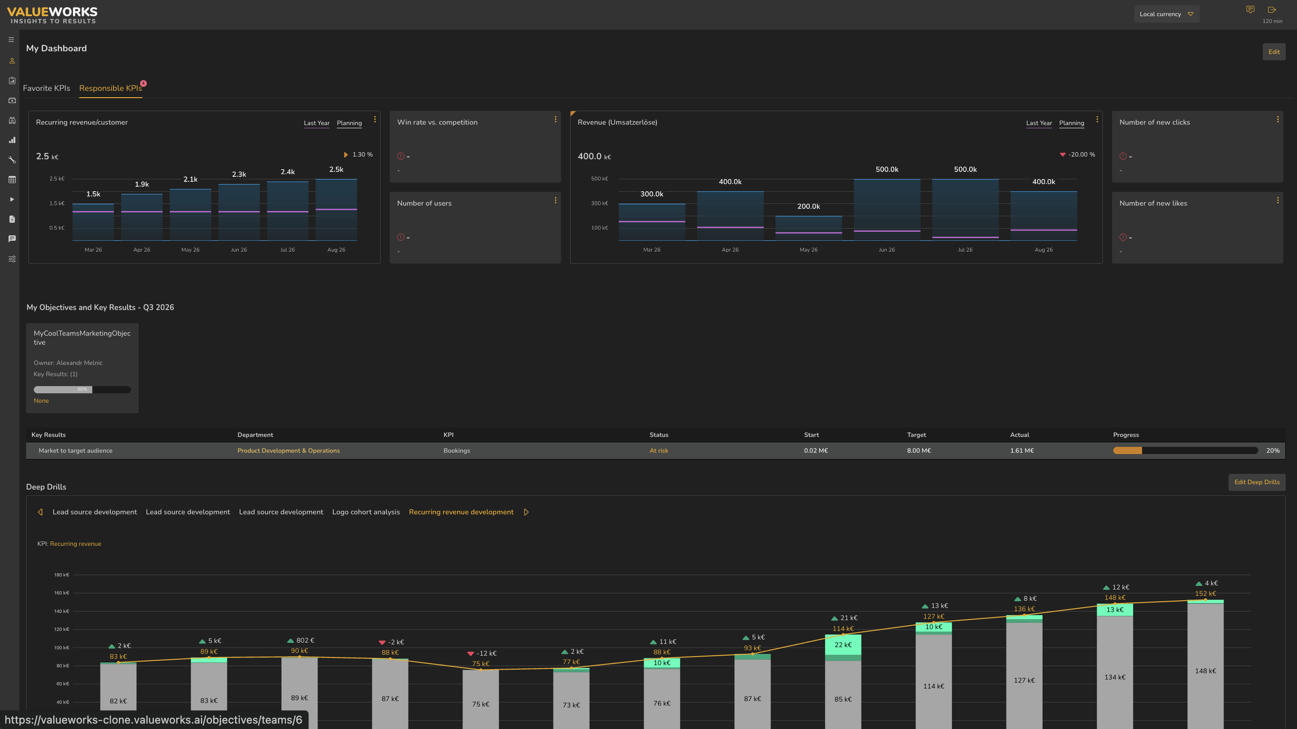Viewport: 1297px width, 729px height.
Task: Open the bar chart sidebar icon
Action: coord(12,140)
